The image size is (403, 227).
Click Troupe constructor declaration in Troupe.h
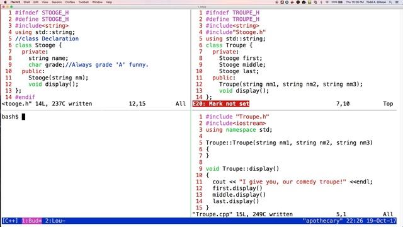pyautogui.click(x=291, y=84)
